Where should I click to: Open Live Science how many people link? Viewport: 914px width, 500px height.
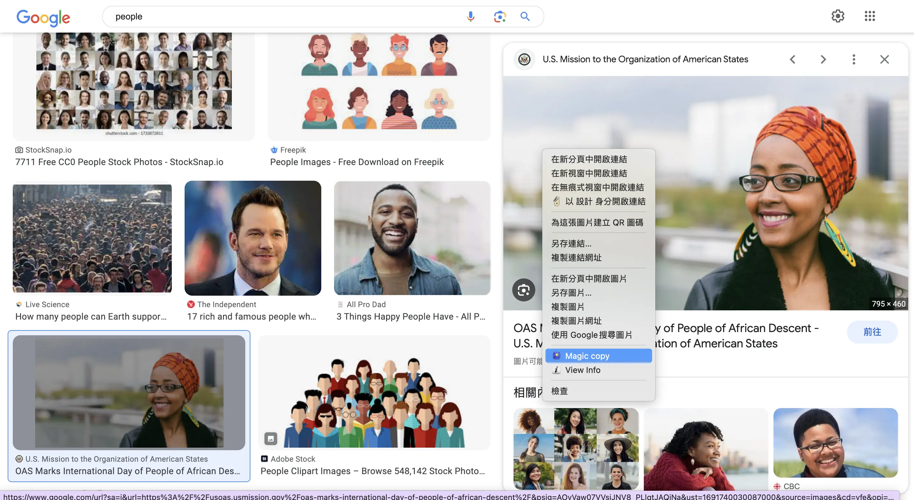(x=91, y=316)
